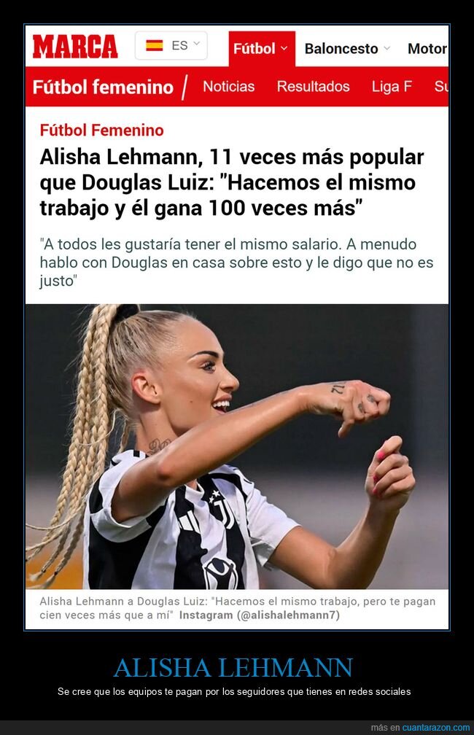Expand the Fútbol menu chevron
This screenshot has height=735, width=474.
(x=284, y=48)
